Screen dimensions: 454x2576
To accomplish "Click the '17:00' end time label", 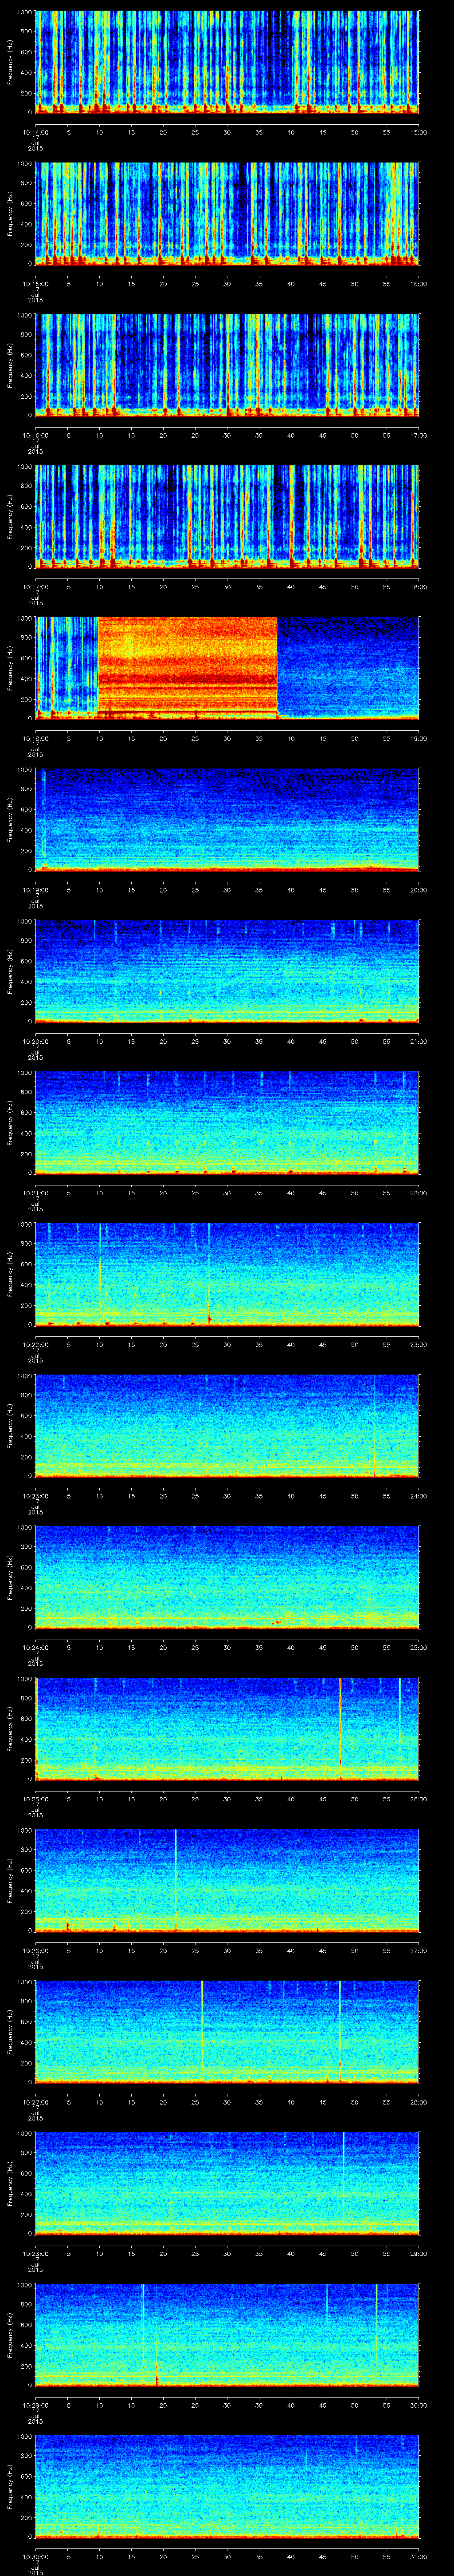I will click(x=418, y=436).
